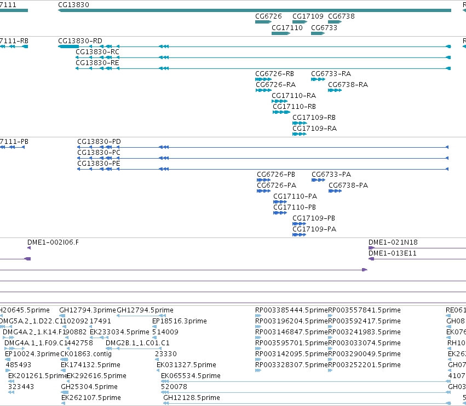Click the DME1-013E11 clone label
This screenshot has width=466, height=406.
(x=392, y=253)
